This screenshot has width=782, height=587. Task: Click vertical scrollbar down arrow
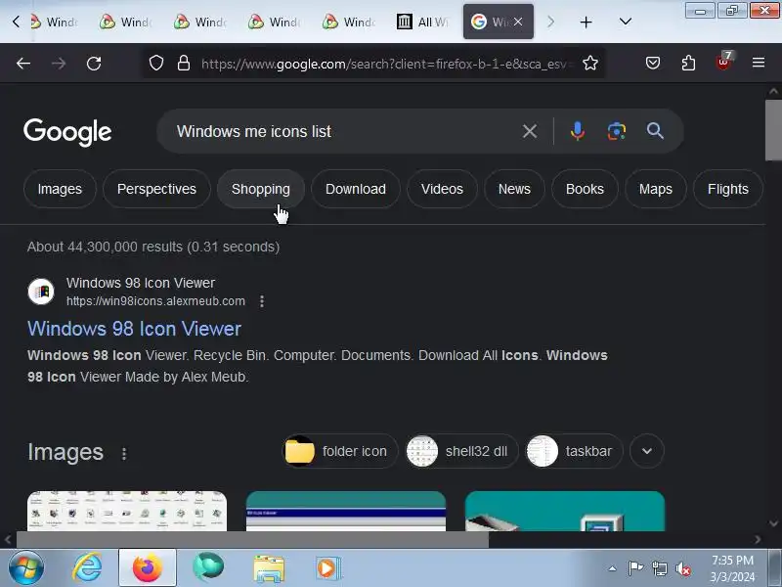coord(773,523)
